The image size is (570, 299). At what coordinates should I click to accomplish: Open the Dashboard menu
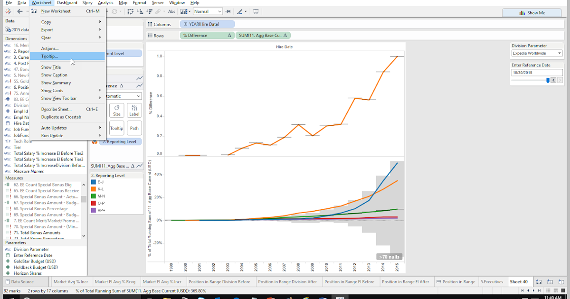pyautogui.click(x=66, y=2)
